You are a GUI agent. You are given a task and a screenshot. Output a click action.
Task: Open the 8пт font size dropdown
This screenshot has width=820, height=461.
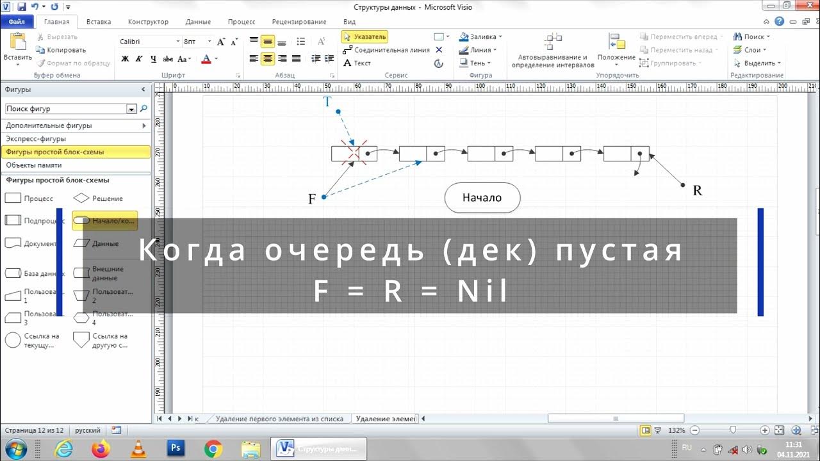tap(209, 42)
